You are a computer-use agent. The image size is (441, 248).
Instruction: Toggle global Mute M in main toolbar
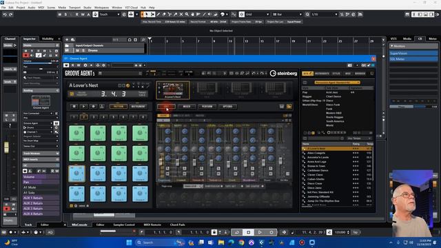tap(60, 14)
